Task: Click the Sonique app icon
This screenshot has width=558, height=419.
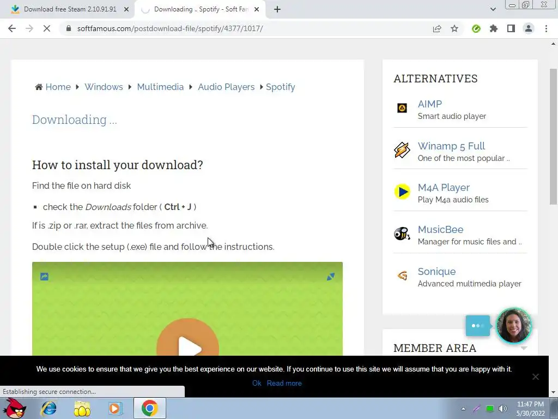Action: point(402,276)
